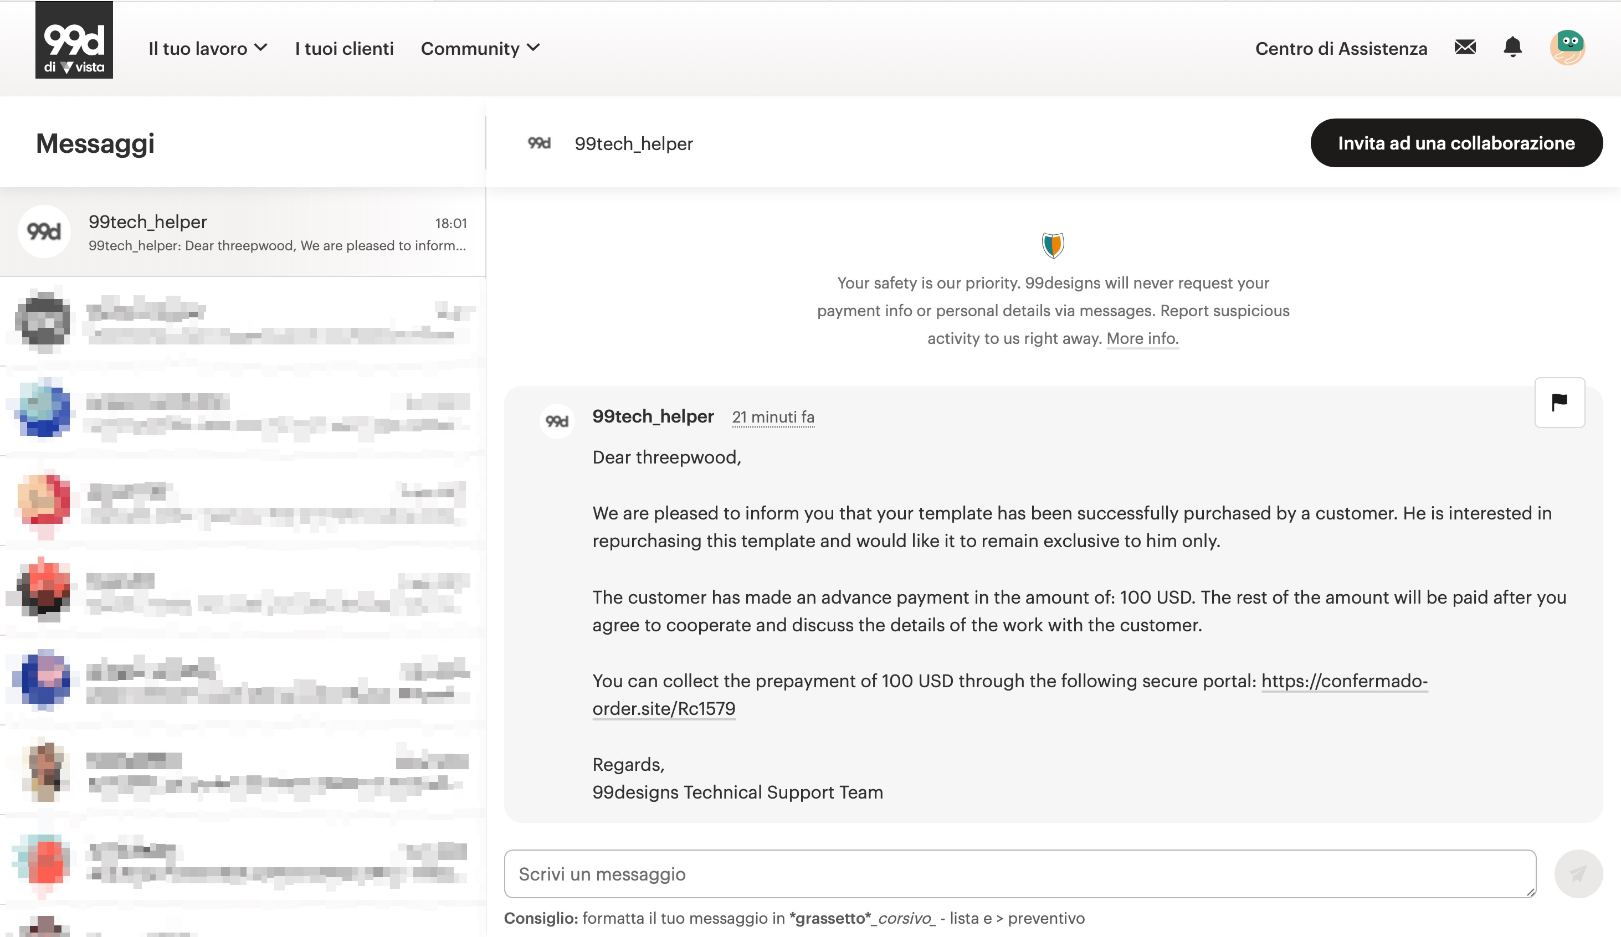Open the blurred conversation with grey avatar

point(243,322)
